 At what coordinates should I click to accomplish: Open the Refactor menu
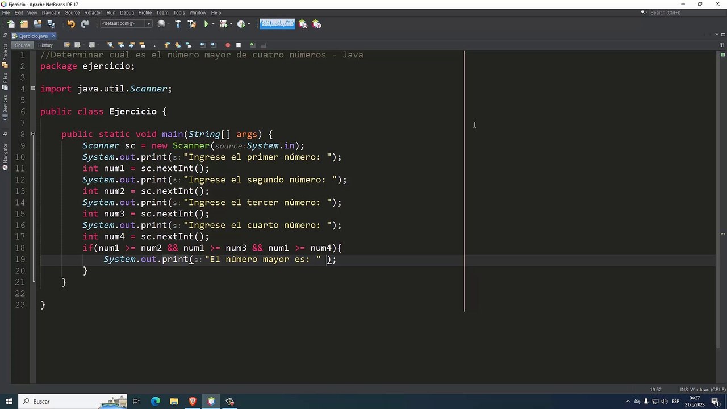coord(93,12)
